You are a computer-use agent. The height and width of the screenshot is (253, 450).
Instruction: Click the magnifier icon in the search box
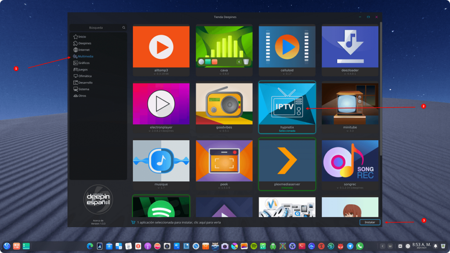[x=123, y=28]
